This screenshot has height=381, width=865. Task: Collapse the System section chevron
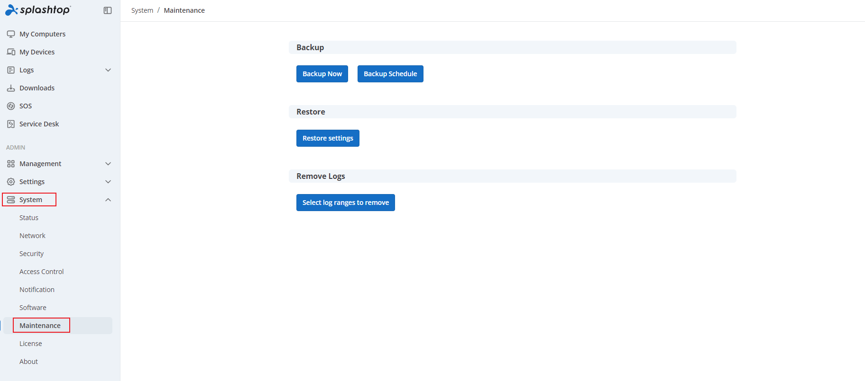(108, 200)
